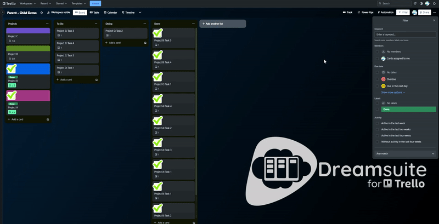Open the Recent dropdown
Image resolution: width=439 pixels, height=224 pixels.
(46, 4)
